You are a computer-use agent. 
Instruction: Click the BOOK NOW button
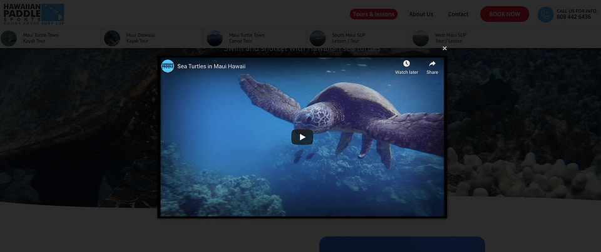coord(505,14)
